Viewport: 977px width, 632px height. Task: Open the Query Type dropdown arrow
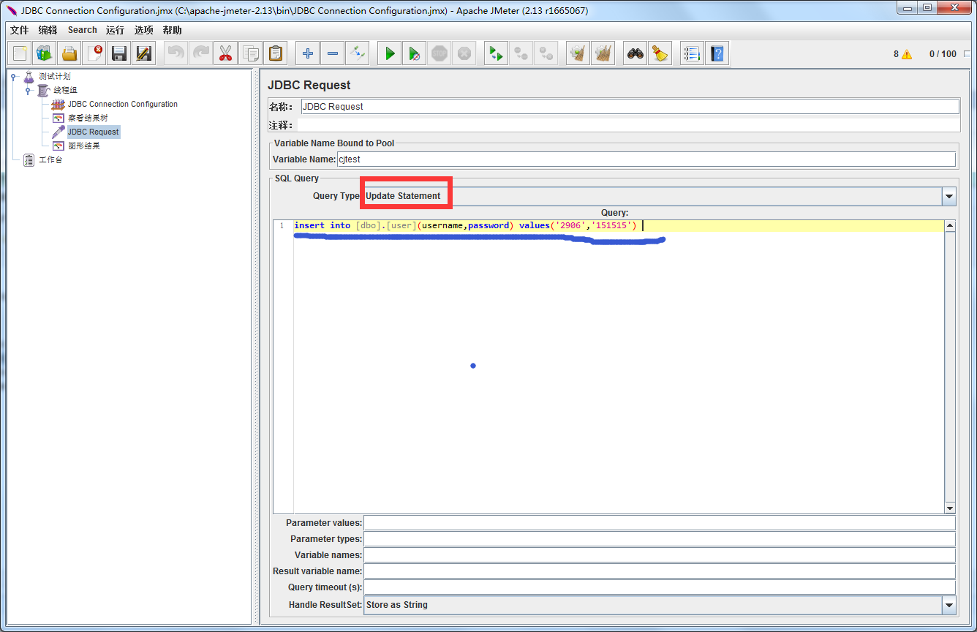tap(949, 196)
